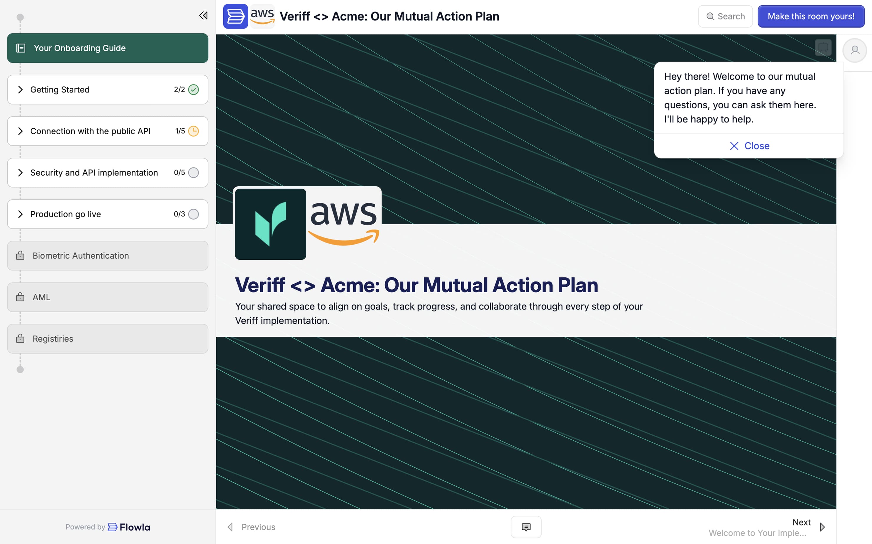
Task: Select Your Onboarding Guide sidebar item
Action: click(x=108, y=48)
